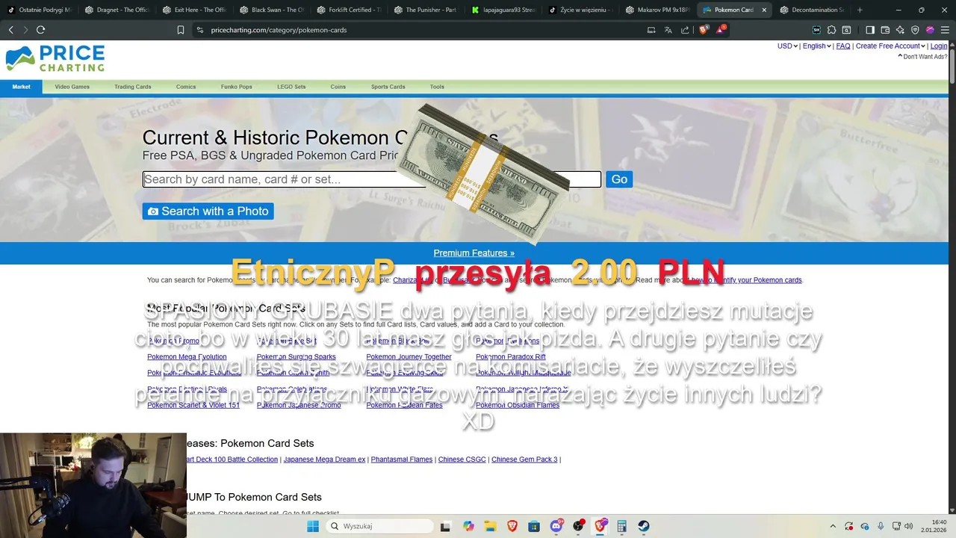Click the share page icon in address bar

tap(685, 30)
